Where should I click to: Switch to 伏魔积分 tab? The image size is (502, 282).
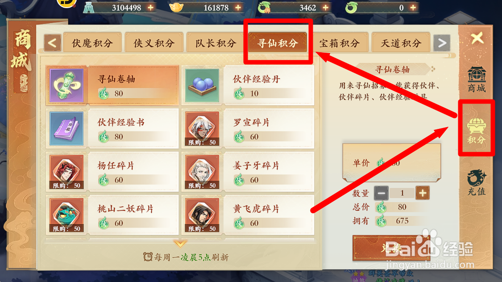(92, 42)
